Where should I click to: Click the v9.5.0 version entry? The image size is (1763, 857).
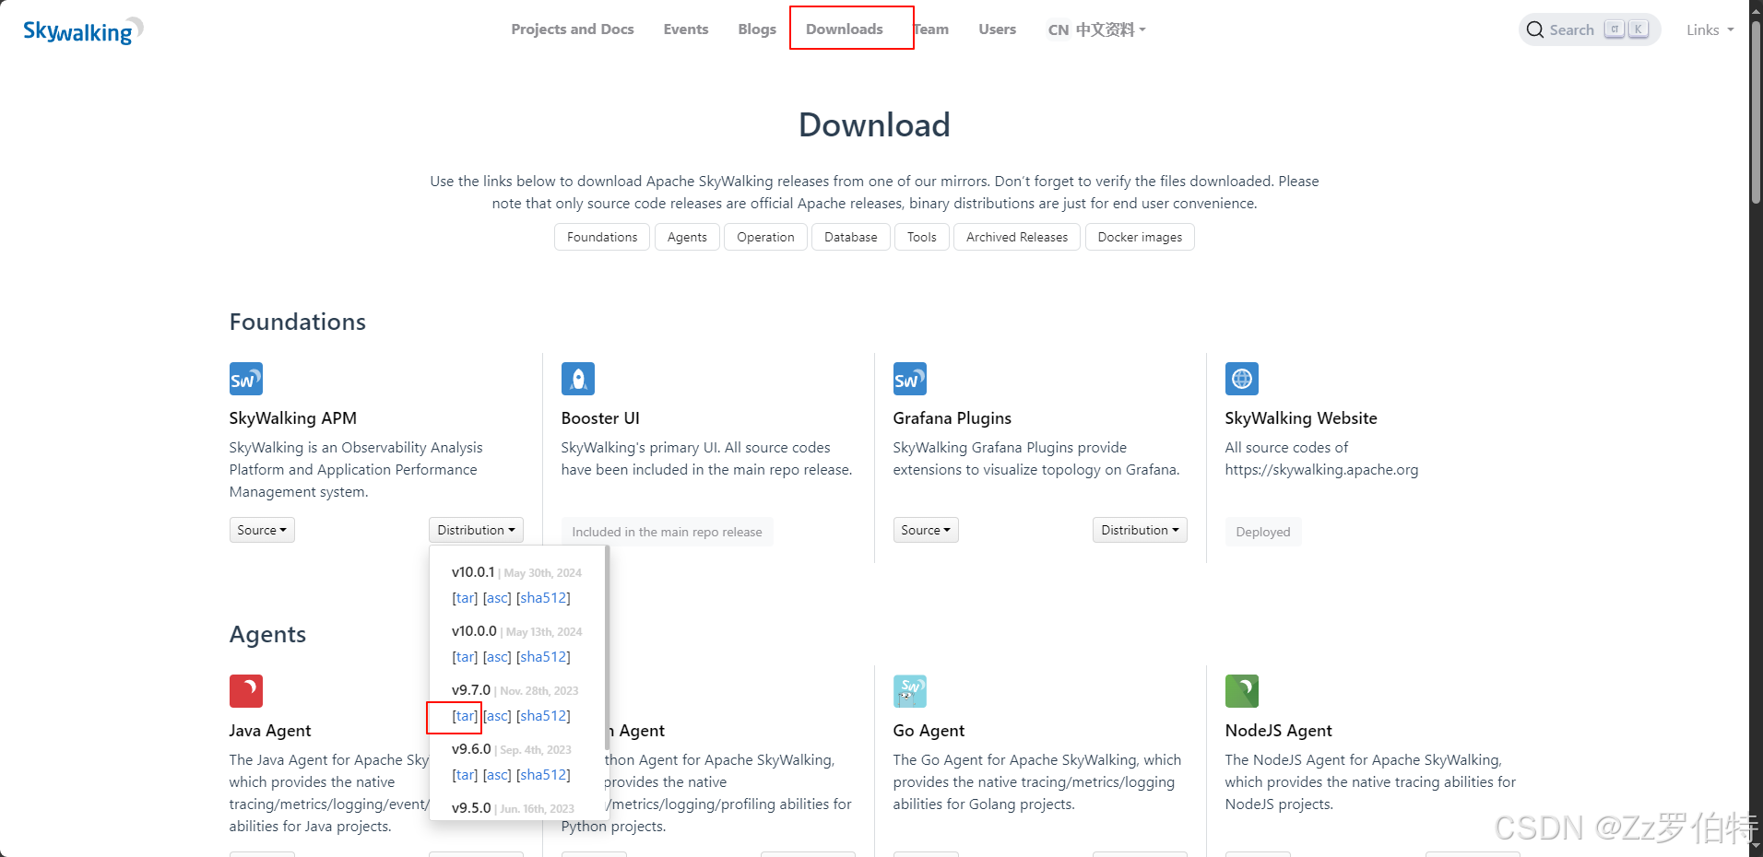click(x=471, y=808)
